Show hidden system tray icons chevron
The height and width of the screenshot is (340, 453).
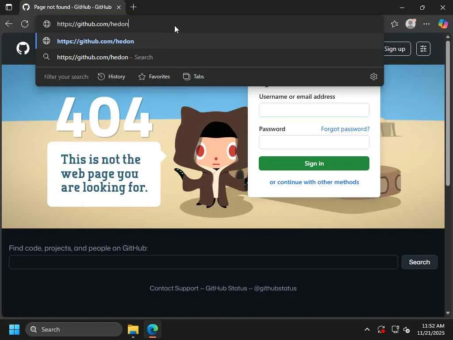[x=367, y=329]
